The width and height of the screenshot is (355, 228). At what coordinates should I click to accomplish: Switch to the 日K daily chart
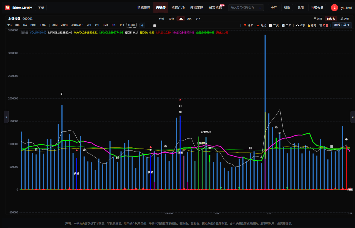[x=181, y=19]
